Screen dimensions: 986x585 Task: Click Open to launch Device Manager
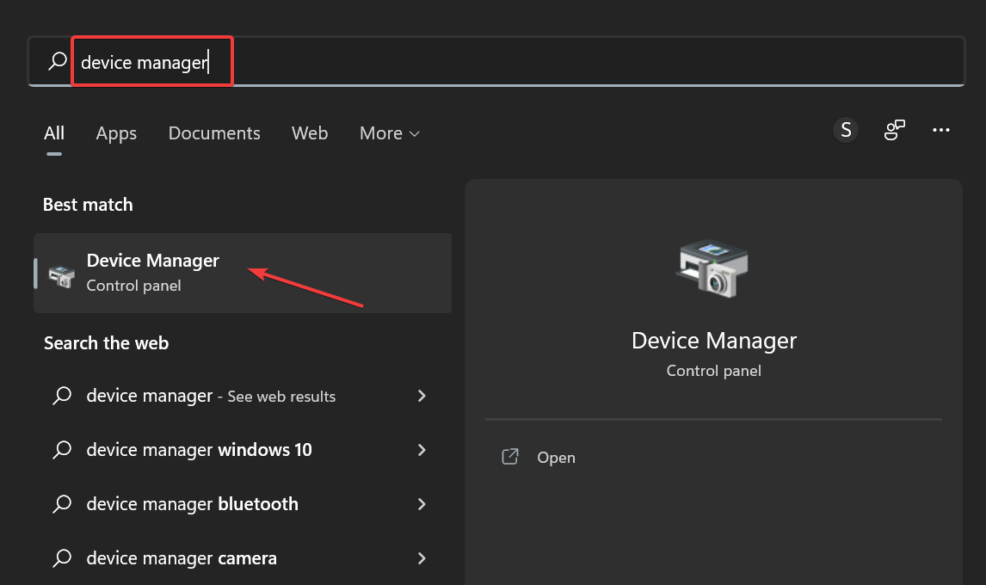pos(556,457)
